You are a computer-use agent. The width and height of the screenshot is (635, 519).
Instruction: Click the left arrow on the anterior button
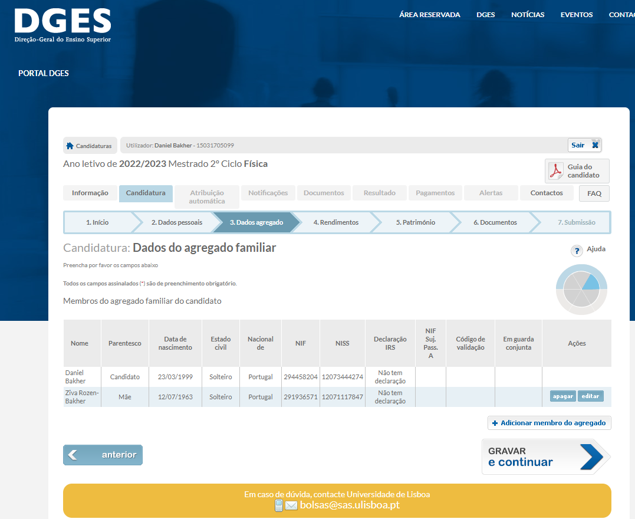coord(73,455)
